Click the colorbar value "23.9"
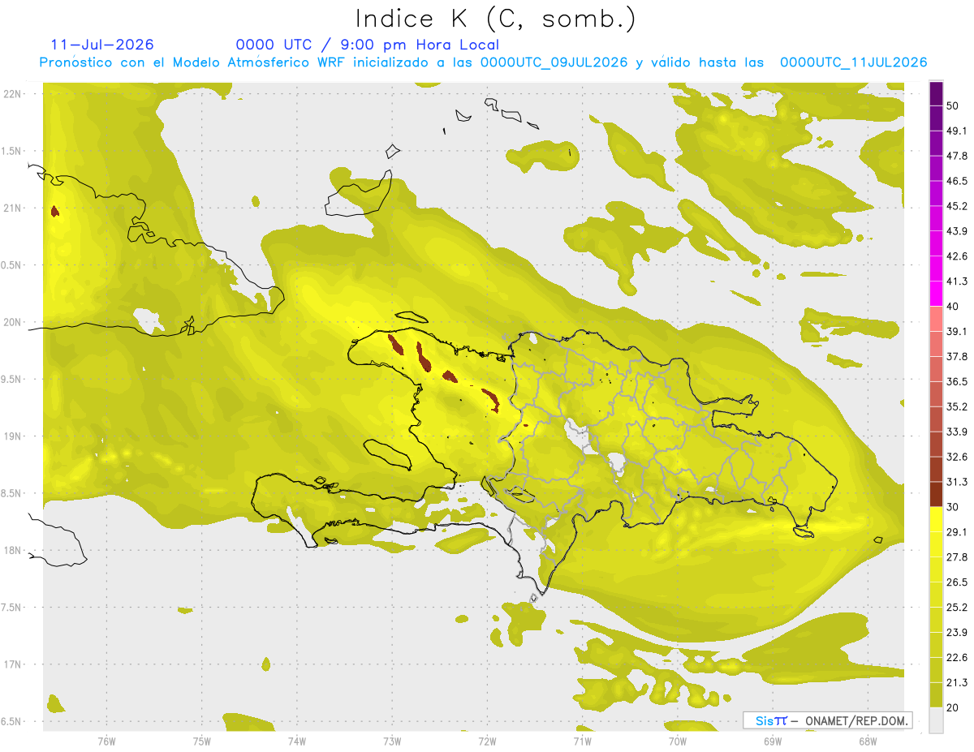974x752 pixels. point(958,633)
